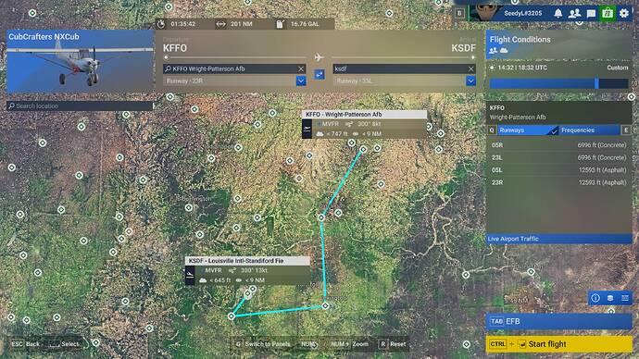Click the multiplayer icon under Flight Conditions

(493, 51)
